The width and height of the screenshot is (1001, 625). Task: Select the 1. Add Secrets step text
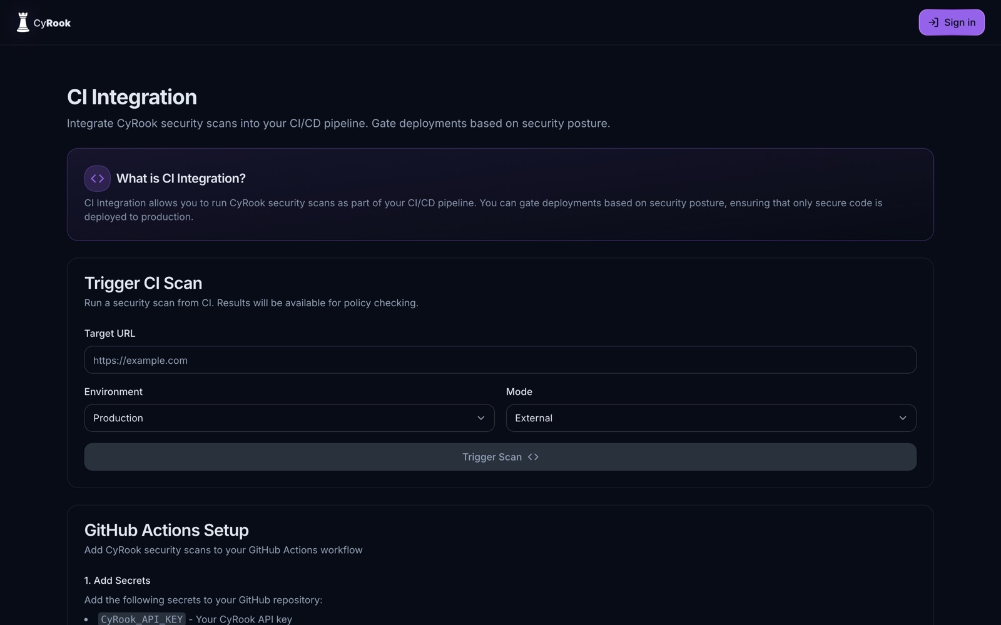pyautogui.click(x=118, y=581)
